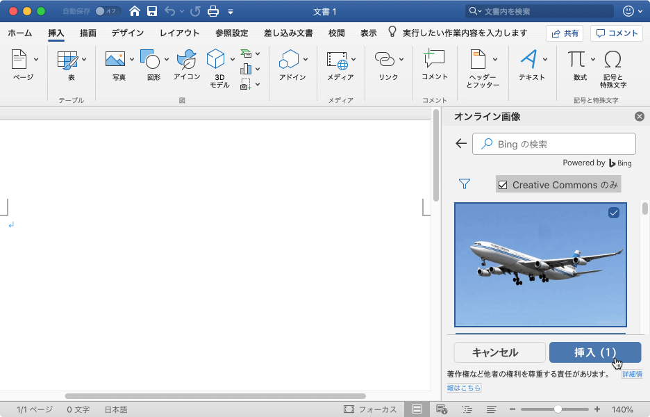Close the オンライン画像 pane
This screenshot has width=650, height=417.
639,117
